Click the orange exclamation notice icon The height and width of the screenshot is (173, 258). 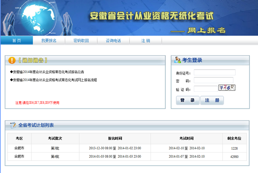pyautogui.click(x=12, y=60)
